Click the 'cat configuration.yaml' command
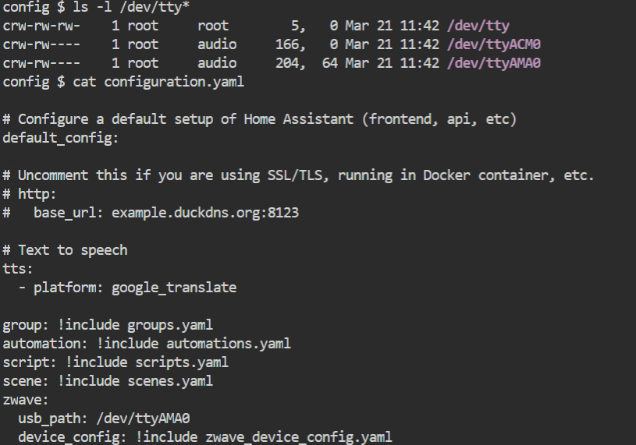This screenshot has width=636, height=445. [x=158, y=82]
